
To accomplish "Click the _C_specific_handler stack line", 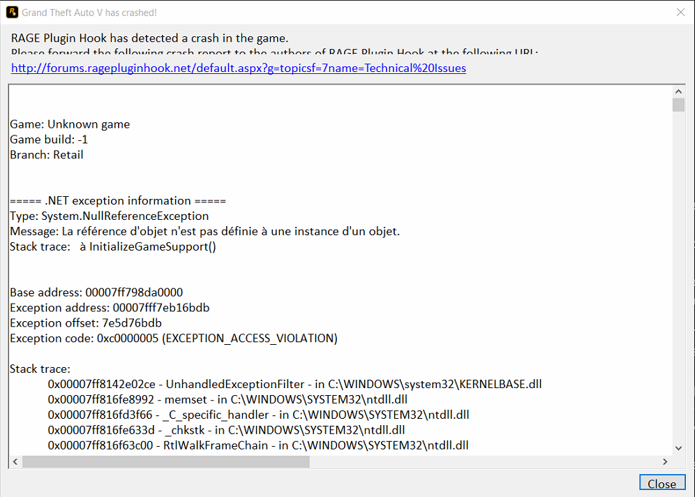I will click(x=258, y=415).
